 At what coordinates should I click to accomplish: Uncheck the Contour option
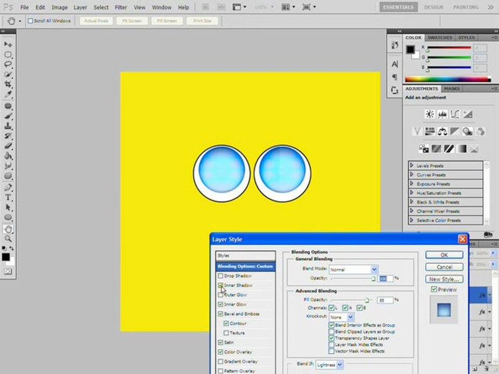pos(226,324)
